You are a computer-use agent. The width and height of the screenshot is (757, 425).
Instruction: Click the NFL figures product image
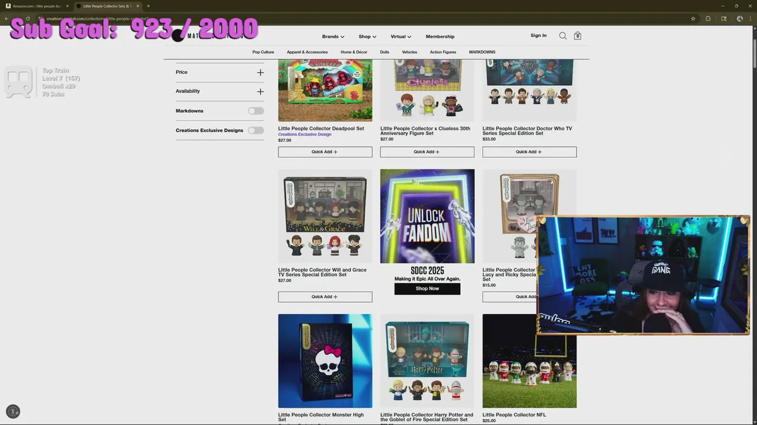pyautogui.click(x=529, y=361)
